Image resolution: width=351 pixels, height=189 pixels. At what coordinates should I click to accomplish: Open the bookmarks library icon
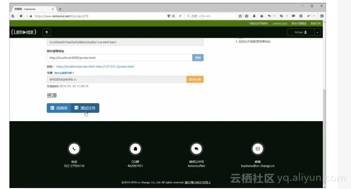point(247,16)
